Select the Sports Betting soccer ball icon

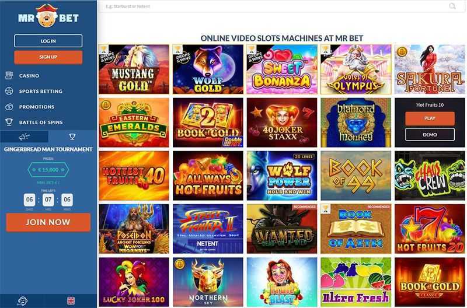[9, 91]
